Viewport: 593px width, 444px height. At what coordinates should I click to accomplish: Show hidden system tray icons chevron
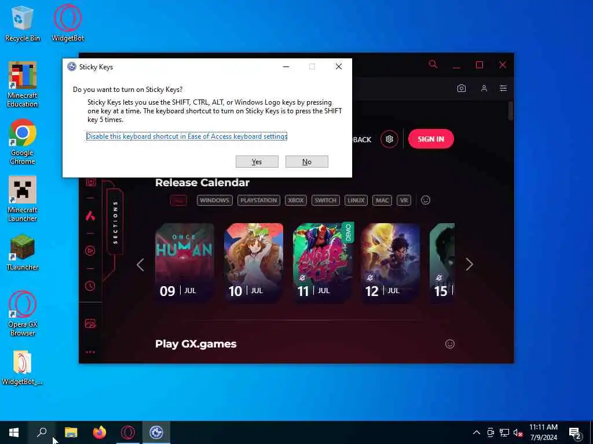tap(477, 432)
